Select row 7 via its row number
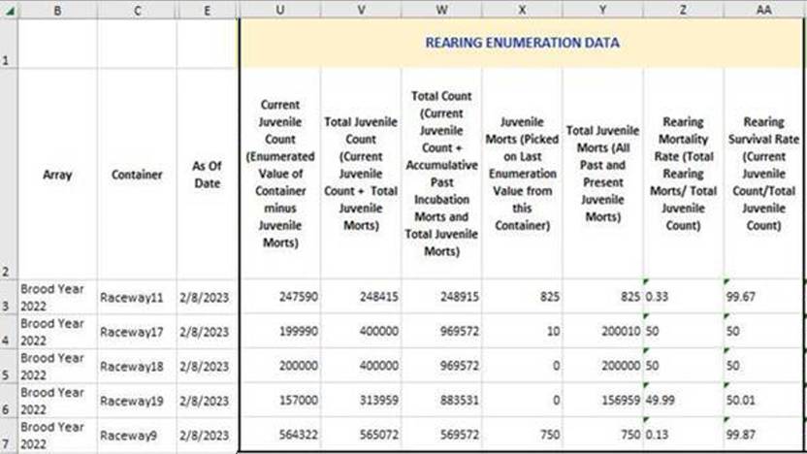 point(8,435)
